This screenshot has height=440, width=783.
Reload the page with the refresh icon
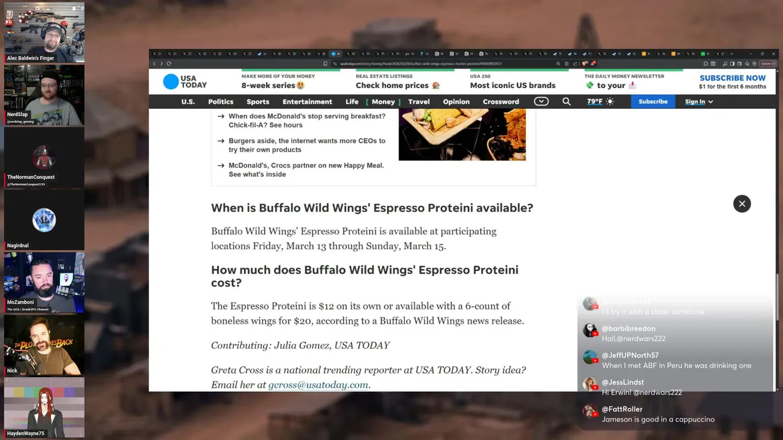click(169, 64)
